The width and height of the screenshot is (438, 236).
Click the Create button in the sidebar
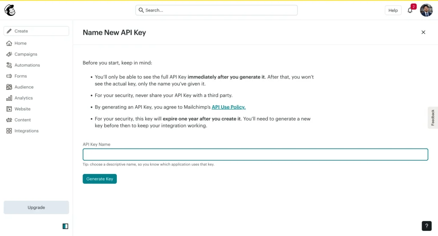coord(36,31)
